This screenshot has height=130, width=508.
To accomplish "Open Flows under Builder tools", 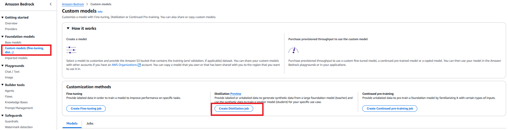I will click(8, 96).
